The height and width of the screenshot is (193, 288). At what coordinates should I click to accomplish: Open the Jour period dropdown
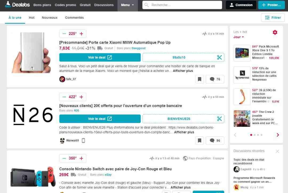click(x=238, y=37)
